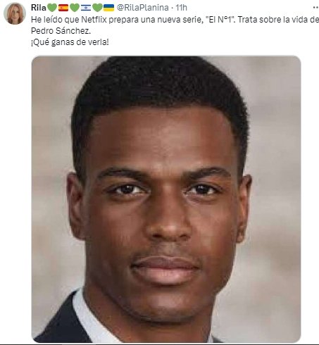The width and height of the screenshot is (319, 345).
Task: Click the second green heart emoji
Action: 75,8
